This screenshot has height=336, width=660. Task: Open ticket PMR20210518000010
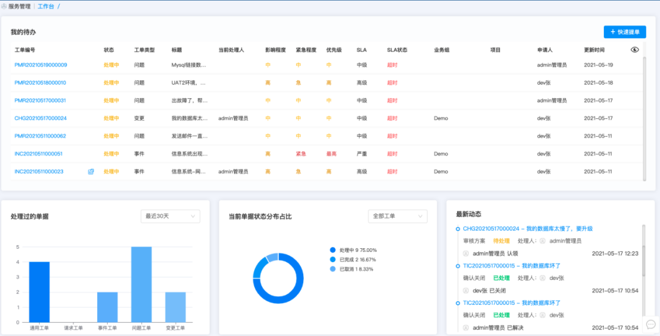click(40, 83)
